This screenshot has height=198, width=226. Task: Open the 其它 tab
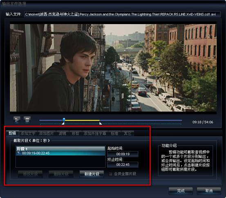[x=128, y=133]
